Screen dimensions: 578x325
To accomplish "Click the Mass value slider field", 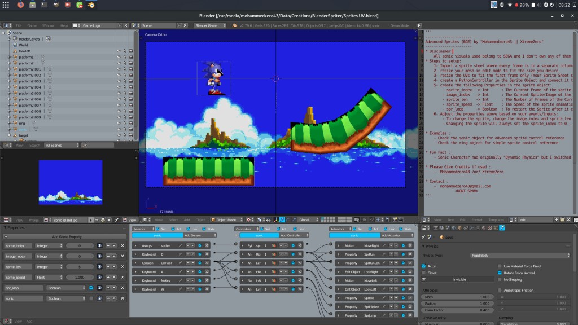I will [x=457, y=297].
